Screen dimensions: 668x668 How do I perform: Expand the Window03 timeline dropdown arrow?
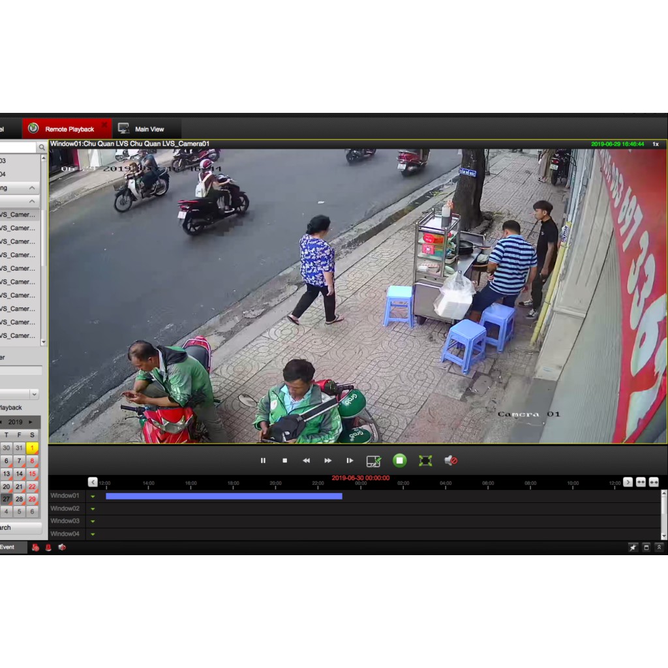point(93,521)
